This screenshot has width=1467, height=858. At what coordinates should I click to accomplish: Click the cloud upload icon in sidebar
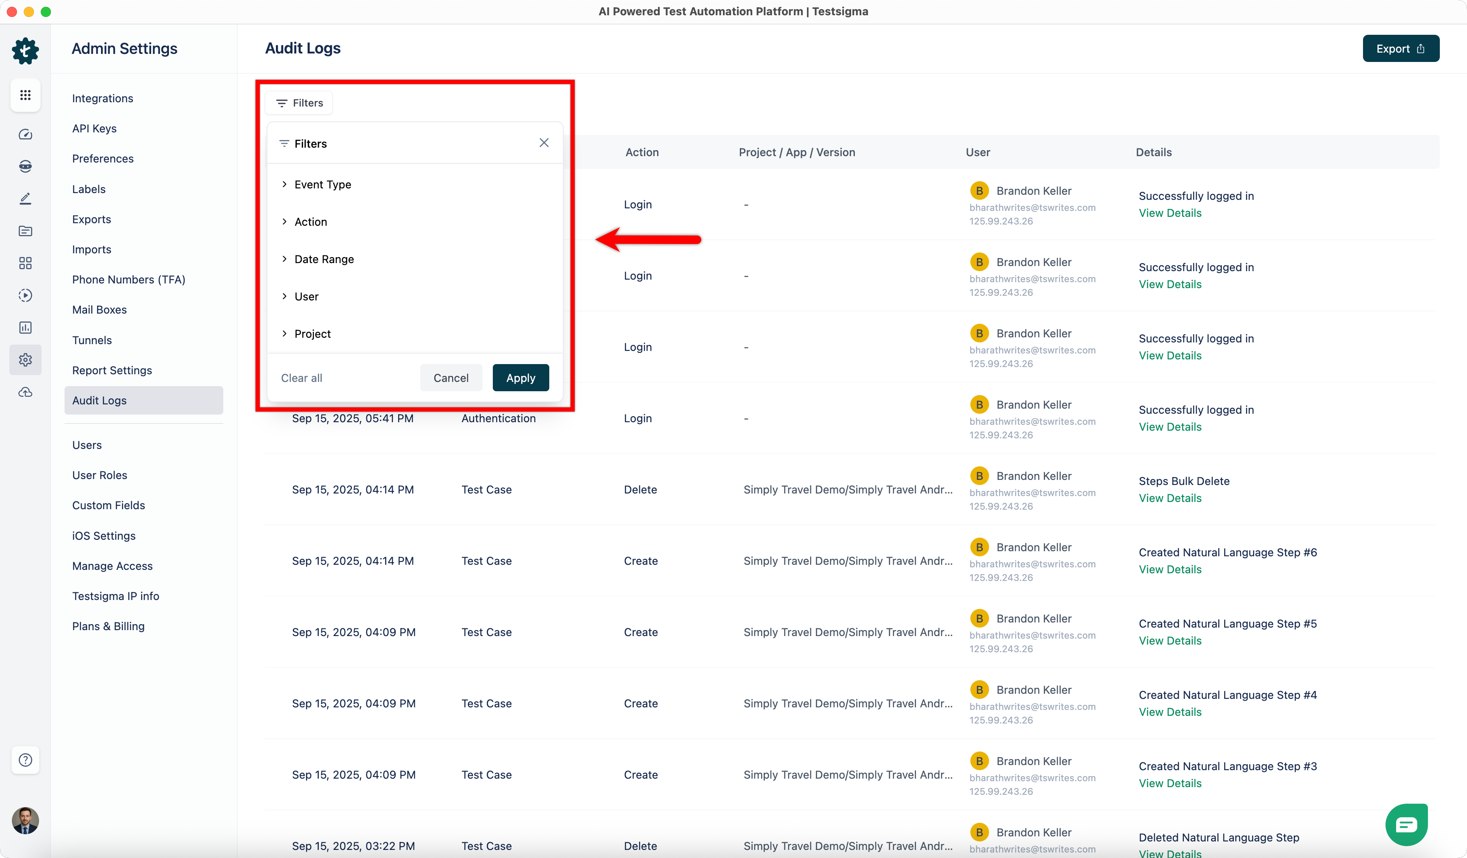coord(25,393)
